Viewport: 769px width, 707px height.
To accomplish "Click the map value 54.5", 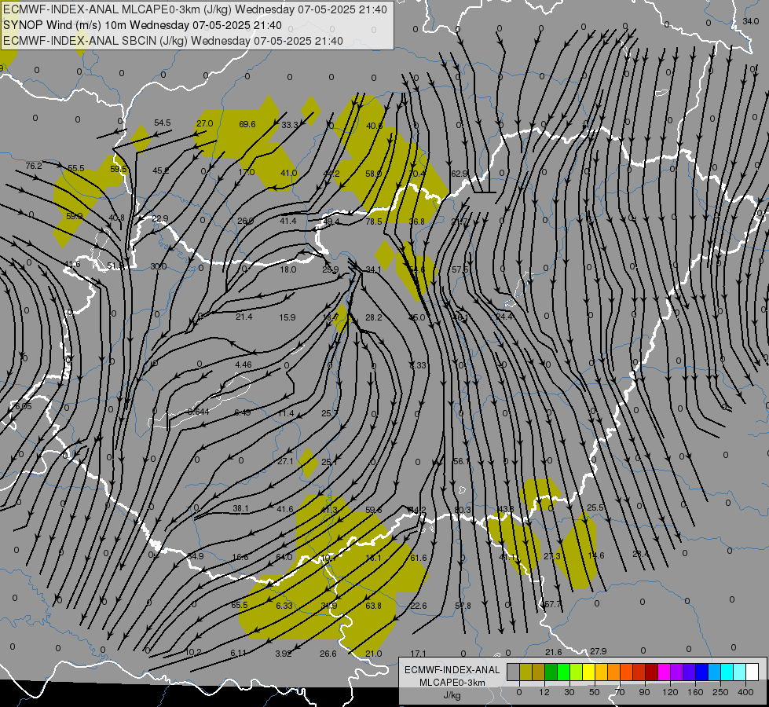I will tap(163, 123).
